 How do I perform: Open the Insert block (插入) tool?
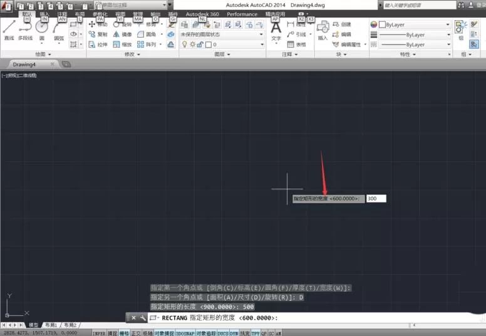(x=323, y=31)
